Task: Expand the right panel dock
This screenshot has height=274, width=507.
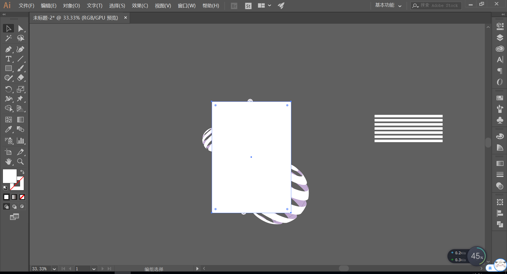Action: click(x=503, y=15)
